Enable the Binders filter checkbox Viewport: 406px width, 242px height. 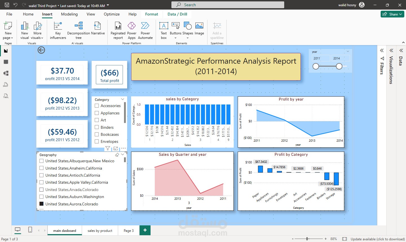97,127
